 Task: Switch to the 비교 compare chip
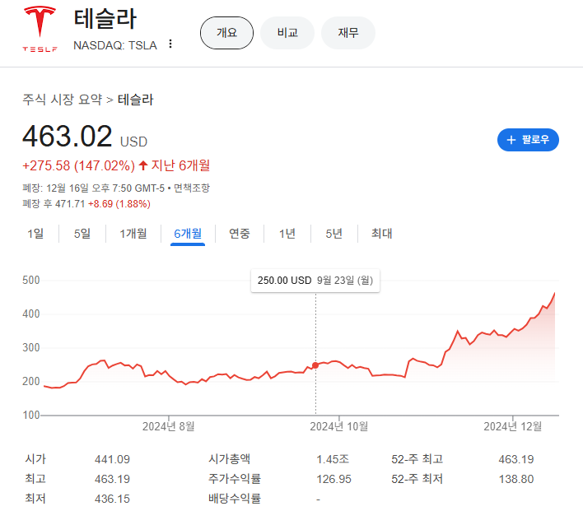287,33
